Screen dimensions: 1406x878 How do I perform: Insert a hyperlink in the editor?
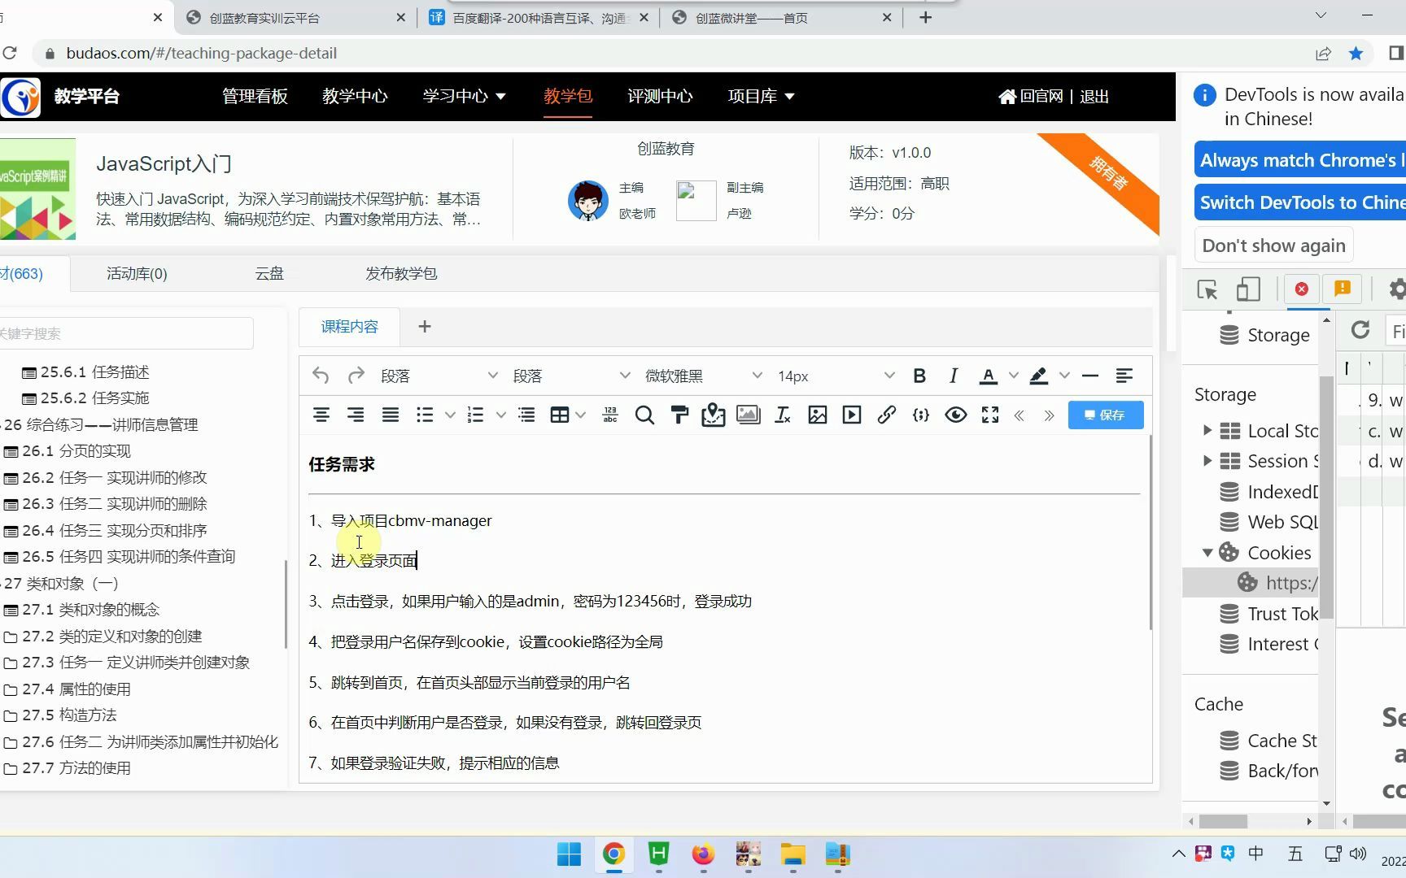[x=886, y=415]
